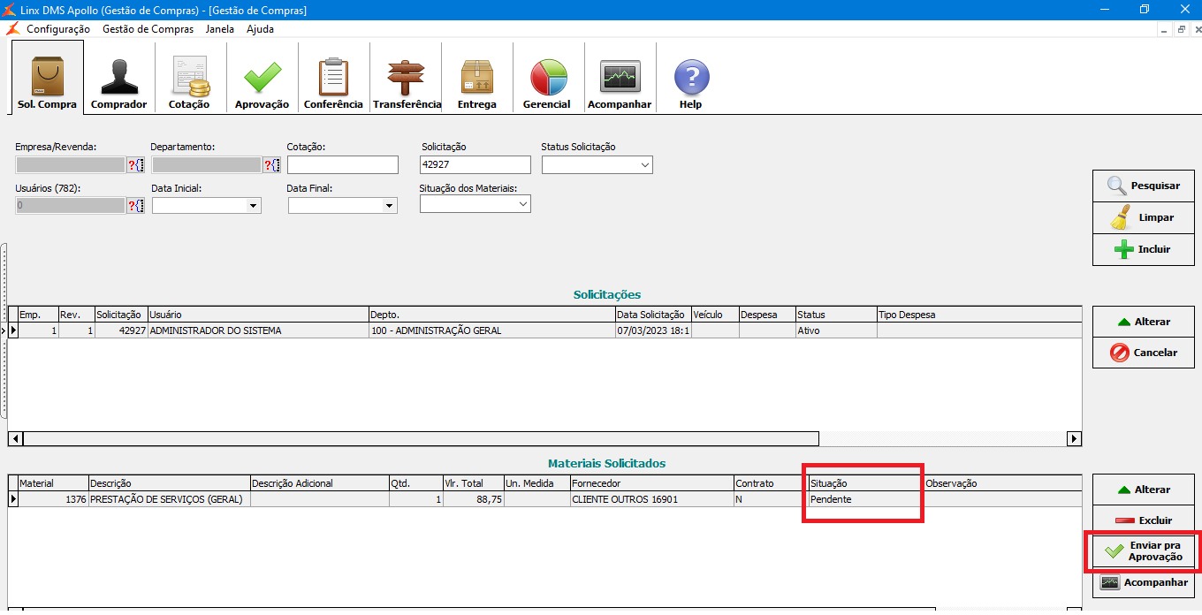
Task: Select the 100 - ADMINISTRAÇÃO GERAL cell
Action: click(492, 330)
